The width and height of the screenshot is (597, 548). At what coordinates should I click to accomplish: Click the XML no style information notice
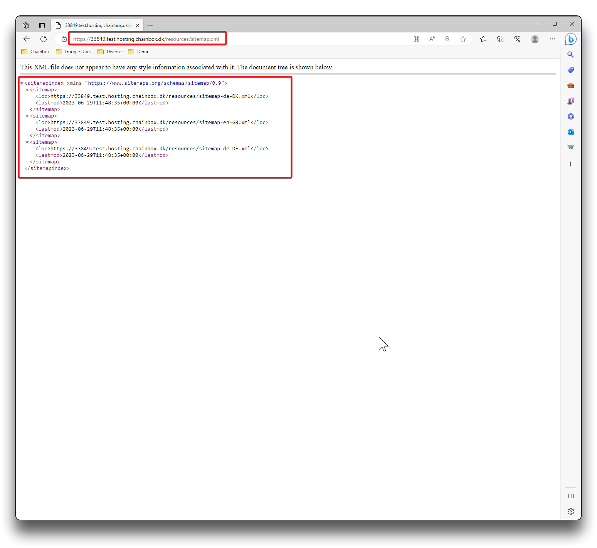(x=177, y=67)
